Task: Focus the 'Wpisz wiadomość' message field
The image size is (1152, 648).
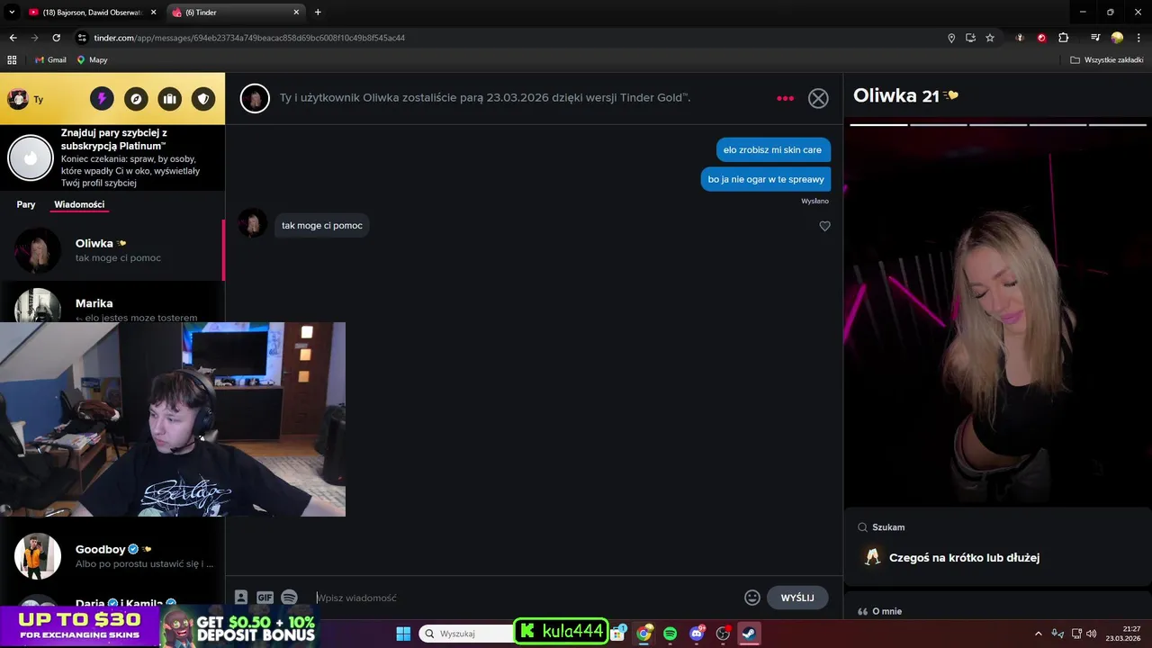Action: pos(526,598)
